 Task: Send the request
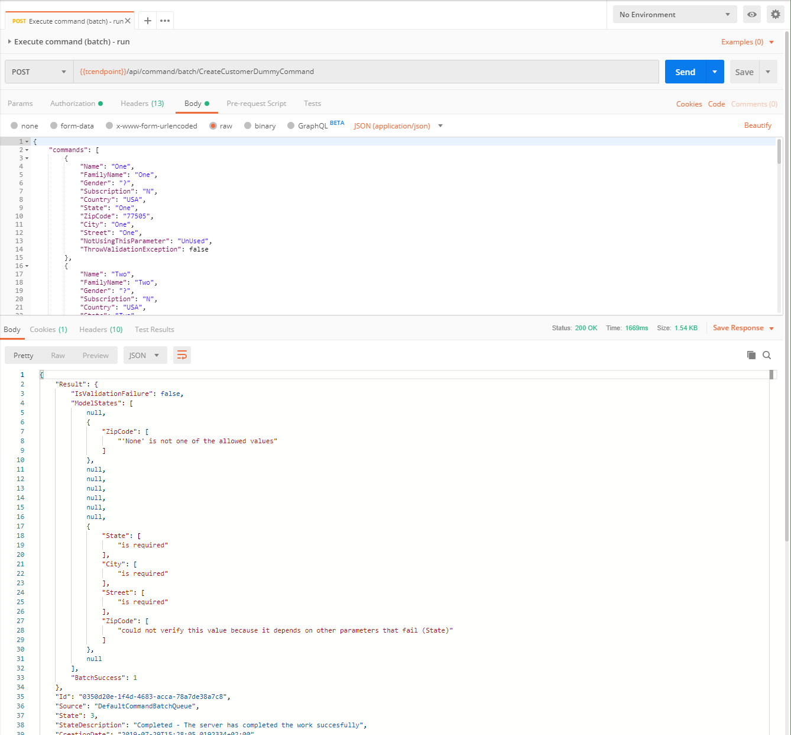coord(685,72)
